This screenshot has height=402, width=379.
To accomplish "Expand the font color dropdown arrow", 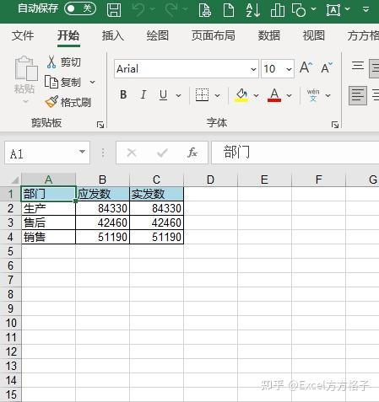I will tap(289, 95).
